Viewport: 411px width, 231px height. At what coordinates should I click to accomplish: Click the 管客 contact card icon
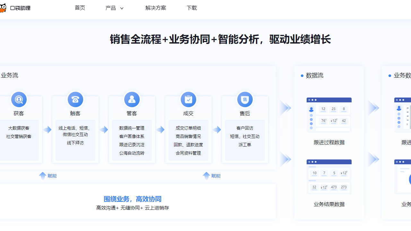pyautogui.click(x=132, y=99)
